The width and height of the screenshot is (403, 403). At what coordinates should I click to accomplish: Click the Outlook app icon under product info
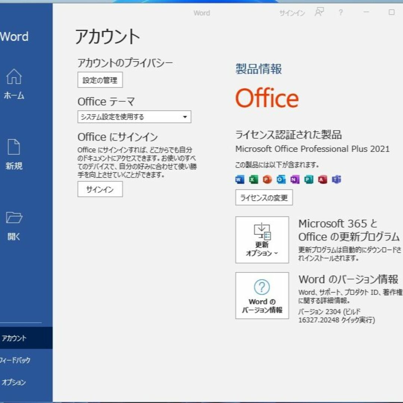tap(281, 179)
